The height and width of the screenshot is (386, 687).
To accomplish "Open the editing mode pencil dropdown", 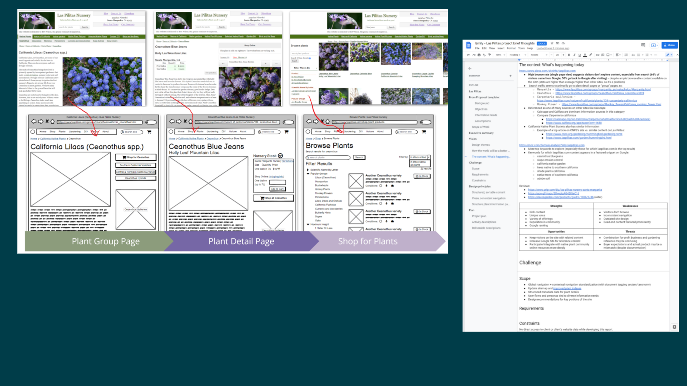I will click(x=669, y=55).
